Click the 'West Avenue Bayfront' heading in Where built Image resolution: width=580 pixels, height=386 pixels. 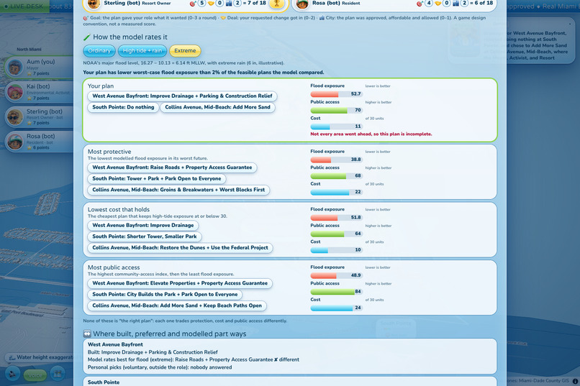[x=115, y=344]
